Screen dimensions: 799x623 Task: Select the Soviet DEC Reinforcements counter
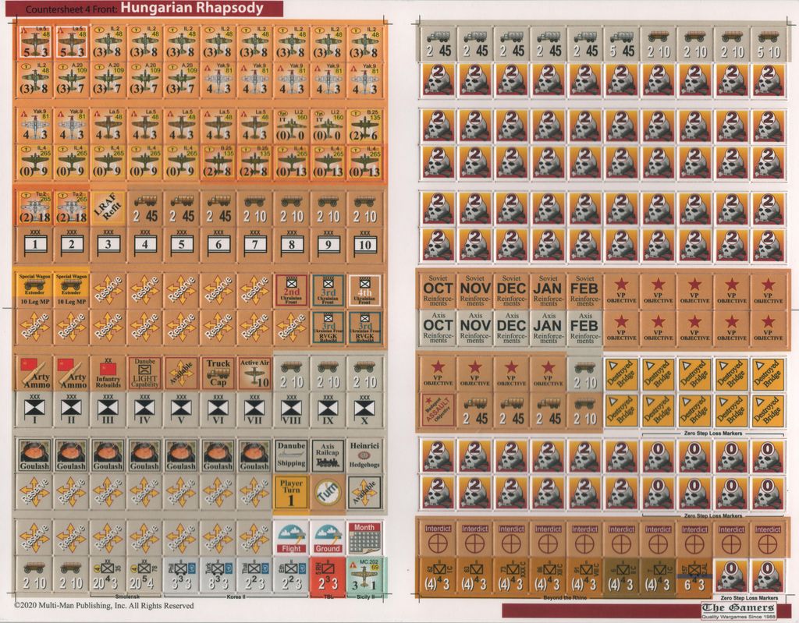pos(512,291)
